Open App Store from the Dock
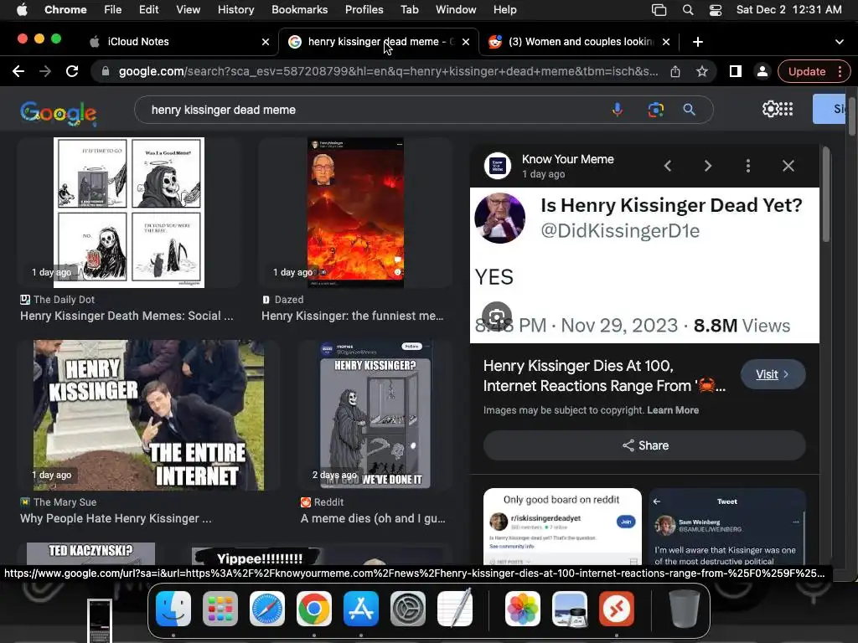Screen dimensions: 858x643 pos(361,609)
